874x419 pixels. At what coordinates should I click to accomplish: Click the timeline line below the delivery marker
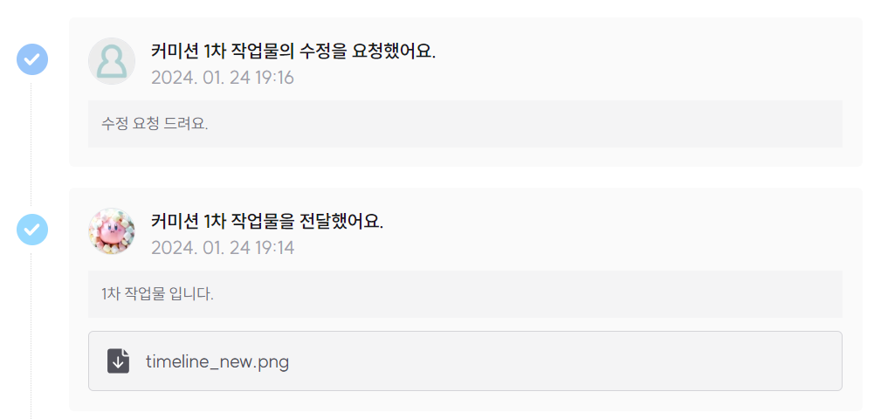pyautogui.click(x=31, y=332)
